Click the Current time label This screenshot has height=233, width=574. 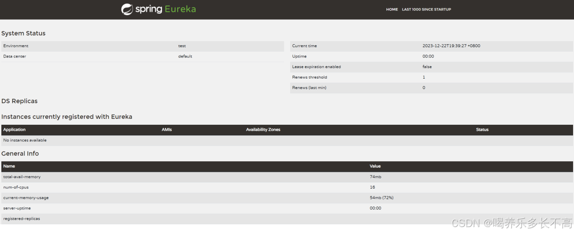click(x=304, y=46)
